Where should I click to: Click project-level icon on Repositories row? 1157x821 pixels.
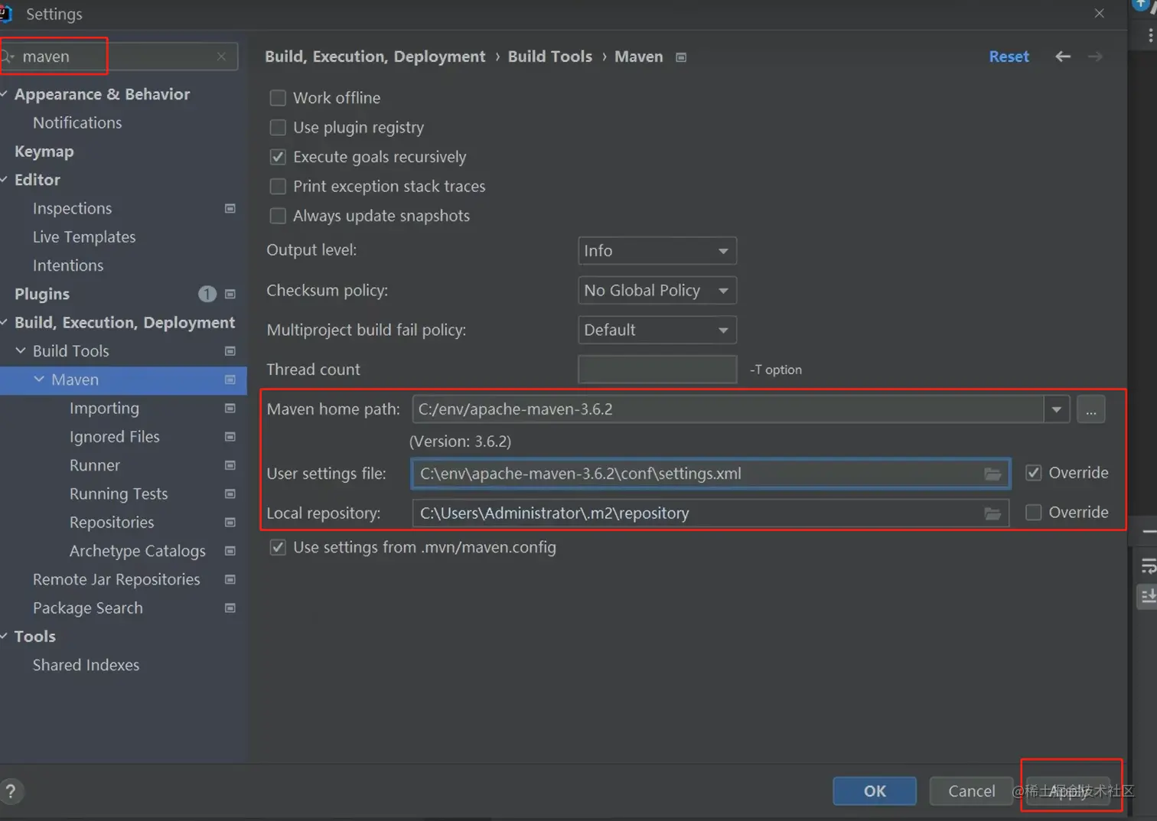point(230,523)
